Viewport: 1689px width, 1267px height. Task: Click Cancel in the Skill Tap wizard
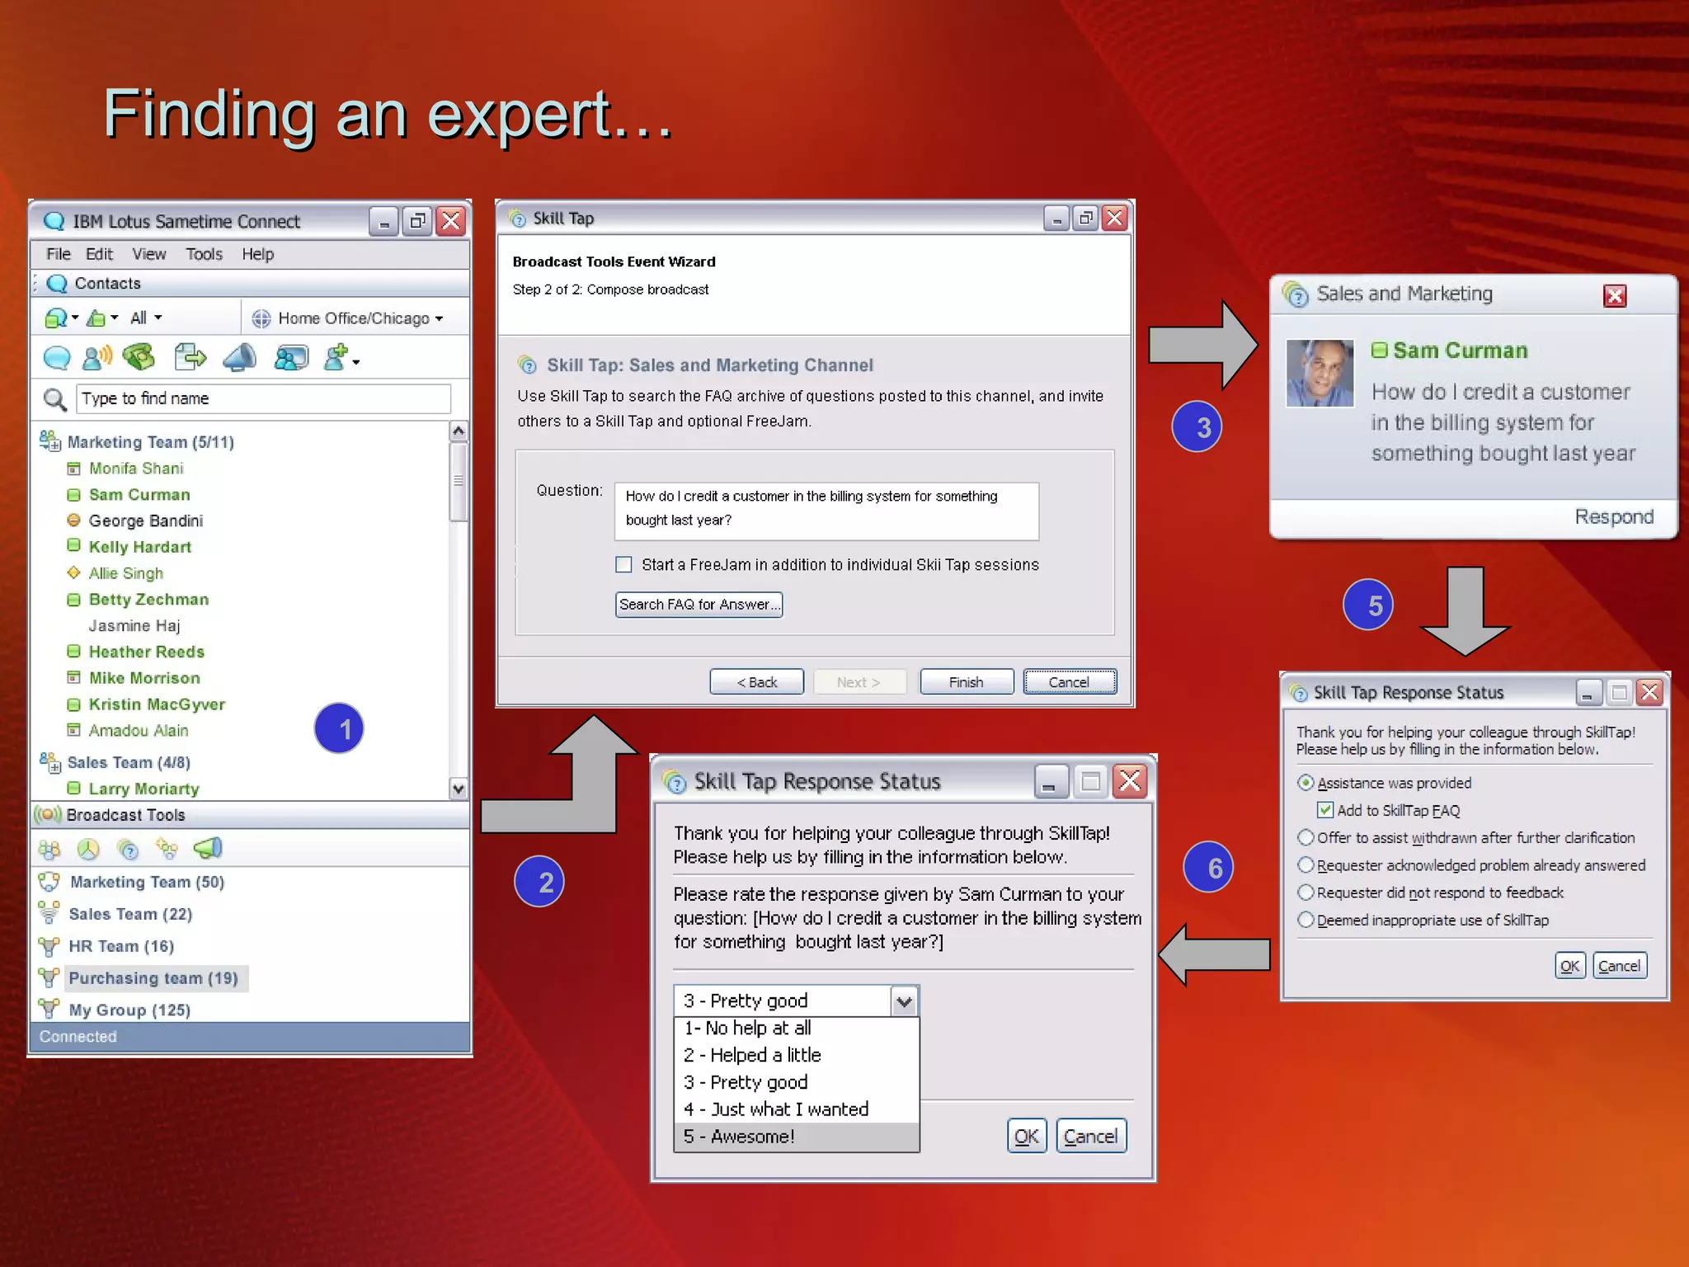[1070, 682]
